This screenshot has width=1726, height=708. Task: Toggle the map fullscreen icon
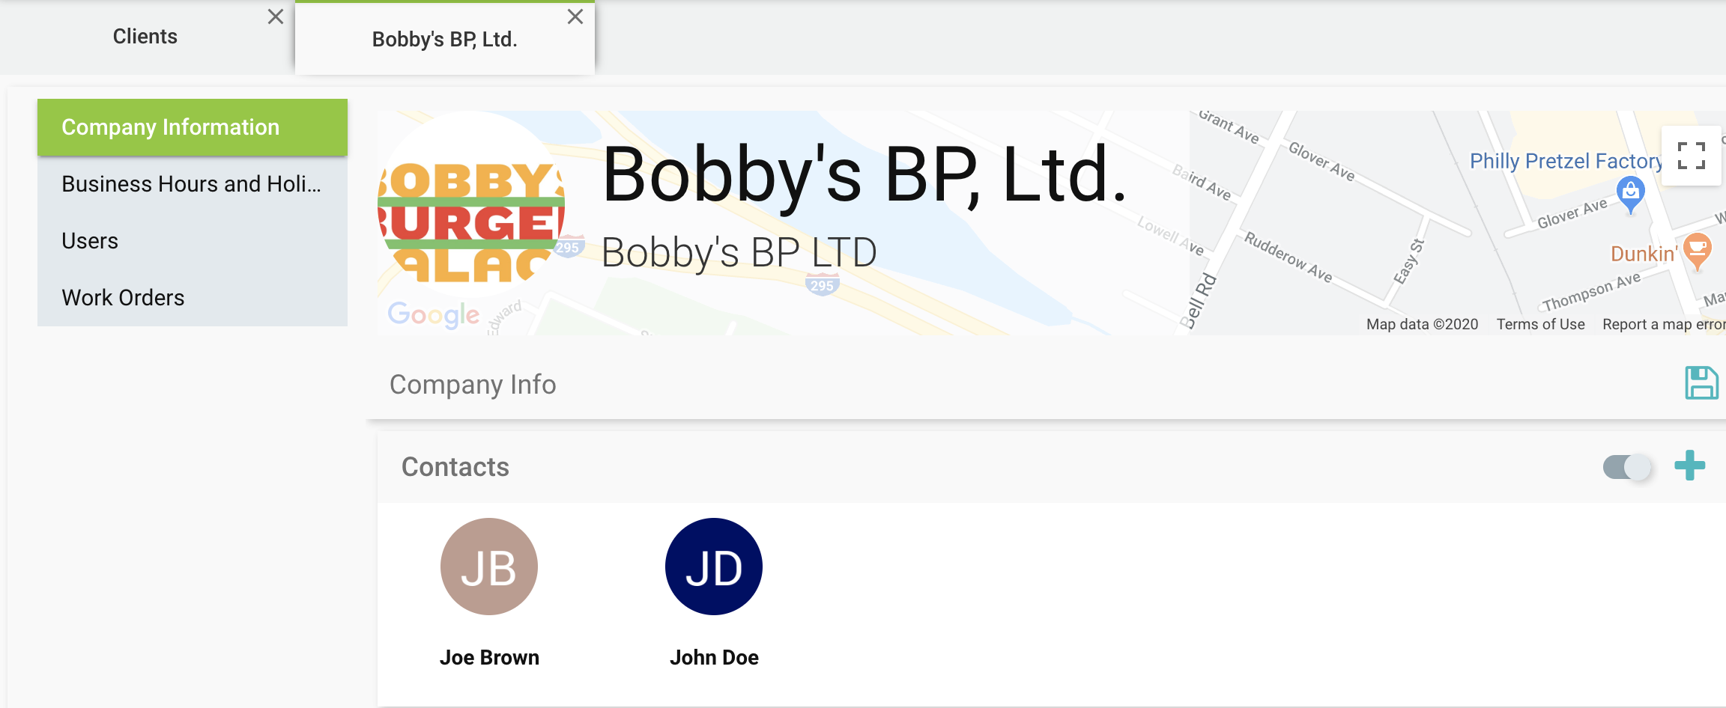click(1692, 156)
